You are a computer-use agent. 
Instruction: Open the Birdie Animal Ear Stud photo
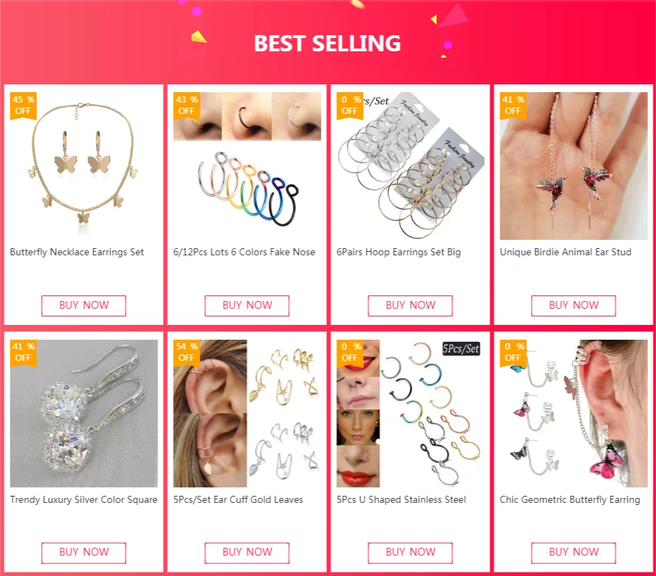[x=574, y=166]
